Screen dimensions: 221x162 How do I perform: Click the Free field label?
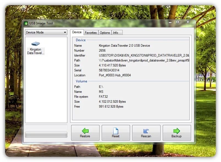(77, 107)
